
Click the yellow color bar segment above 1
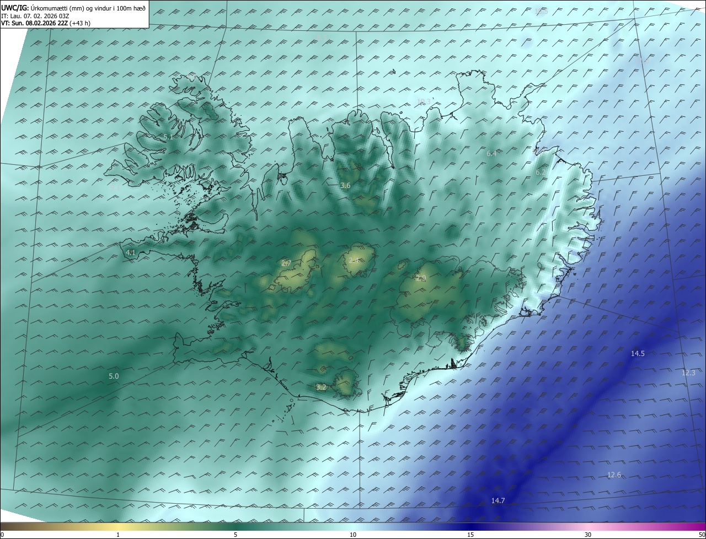pos(118,526)
